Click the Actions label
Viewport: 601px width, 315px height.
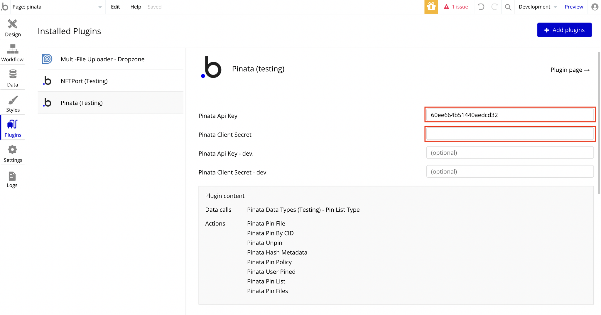coord(215,223)
